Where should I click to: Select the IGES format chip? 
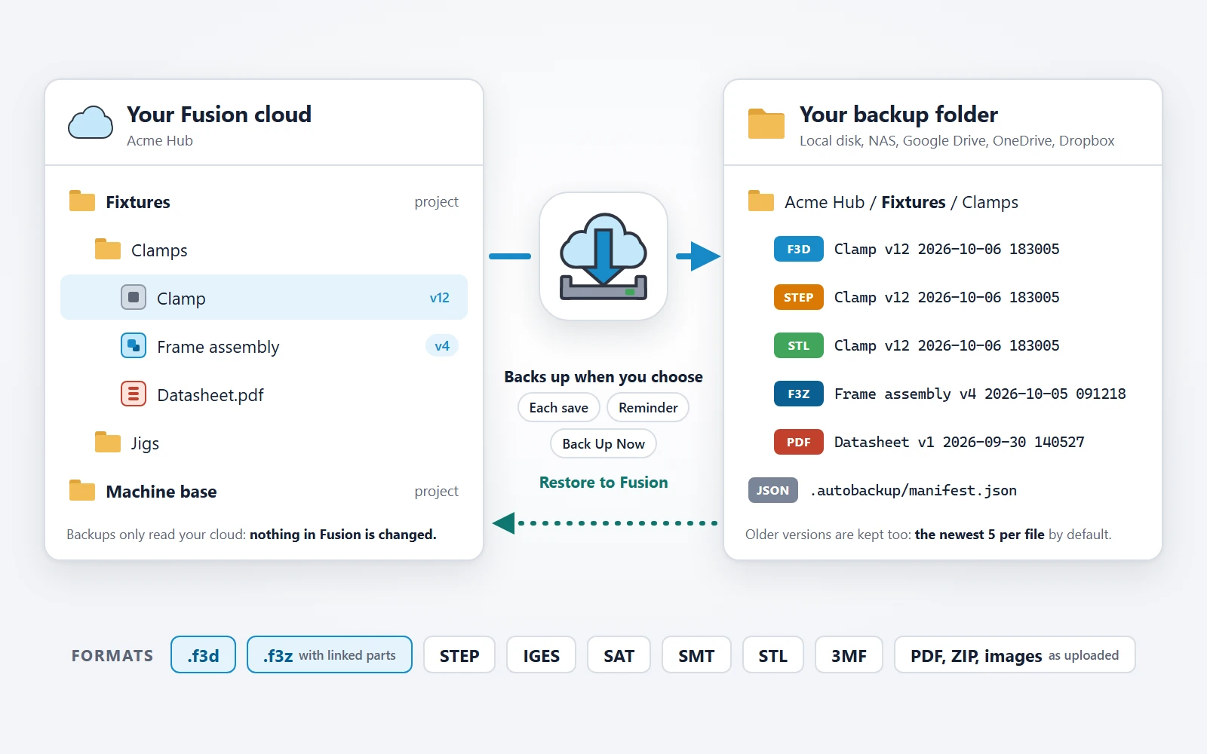tap(542, 655)
